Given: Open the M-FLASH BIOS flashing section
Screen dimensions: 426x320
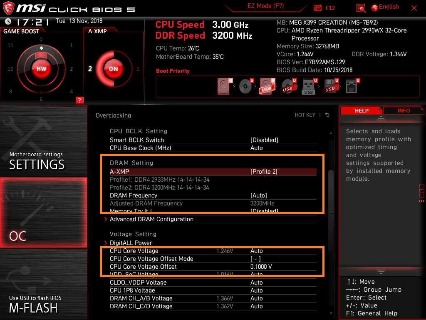Looking at the screenshot, I should coord(43,284).
